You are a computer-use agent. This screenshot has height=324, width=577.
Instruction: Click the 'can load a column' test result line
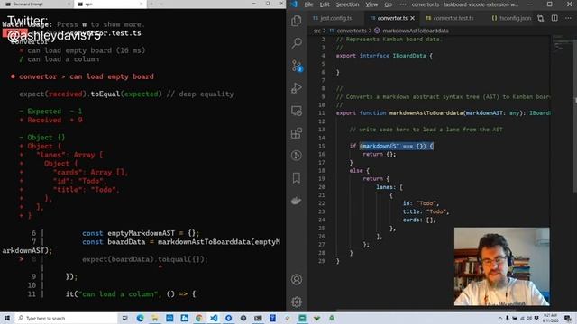60,59
